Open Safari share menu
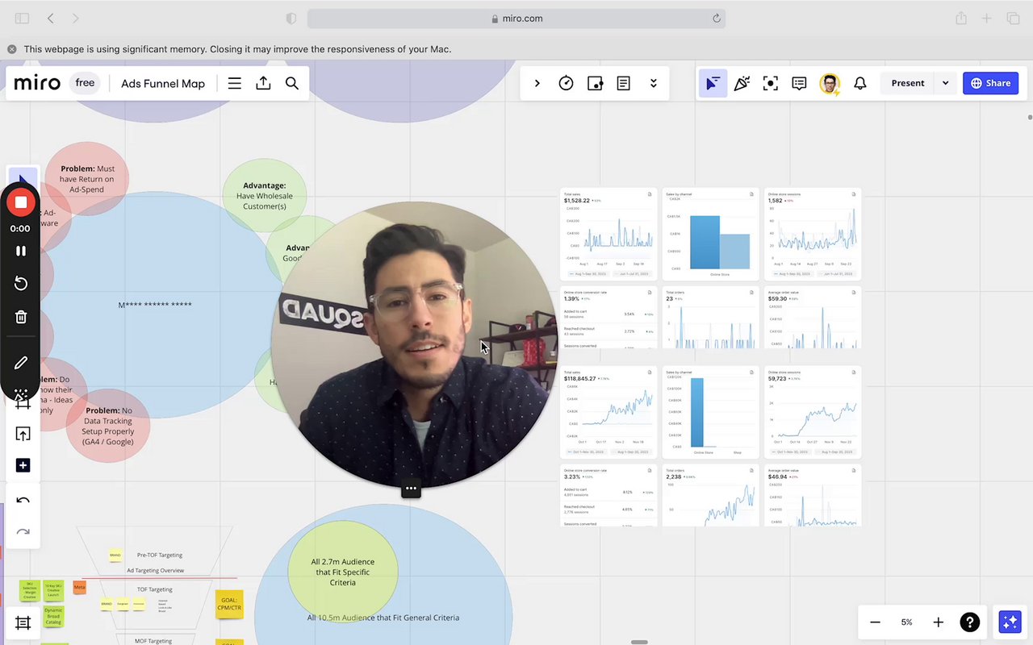This screenshot has width=1033, height=645. coord(961,18)
